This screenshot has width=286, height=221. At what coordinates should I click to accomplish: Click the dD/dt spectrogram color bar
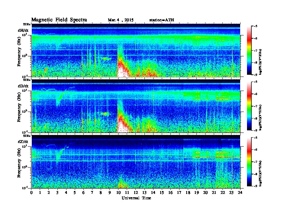tap(249, 106)
